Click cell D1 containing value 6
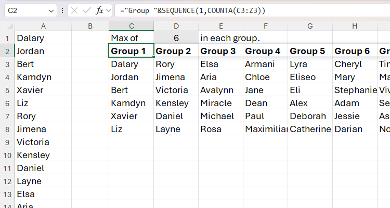Viewport: 390px width, 208px height. click(176, 38)
